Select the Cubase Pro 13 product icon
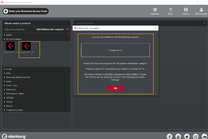Viewport: 208px width, 139px height. [x=26, y=46]
